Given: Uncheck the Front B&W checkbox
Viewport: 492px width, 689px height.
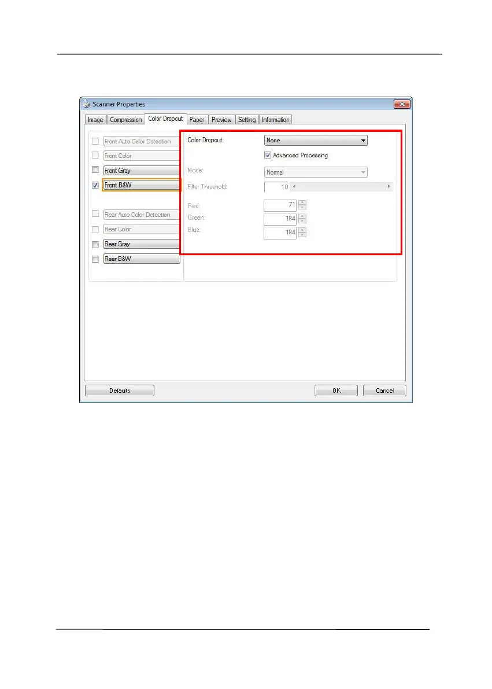Looking at the screenshot, I should (95, 186).
